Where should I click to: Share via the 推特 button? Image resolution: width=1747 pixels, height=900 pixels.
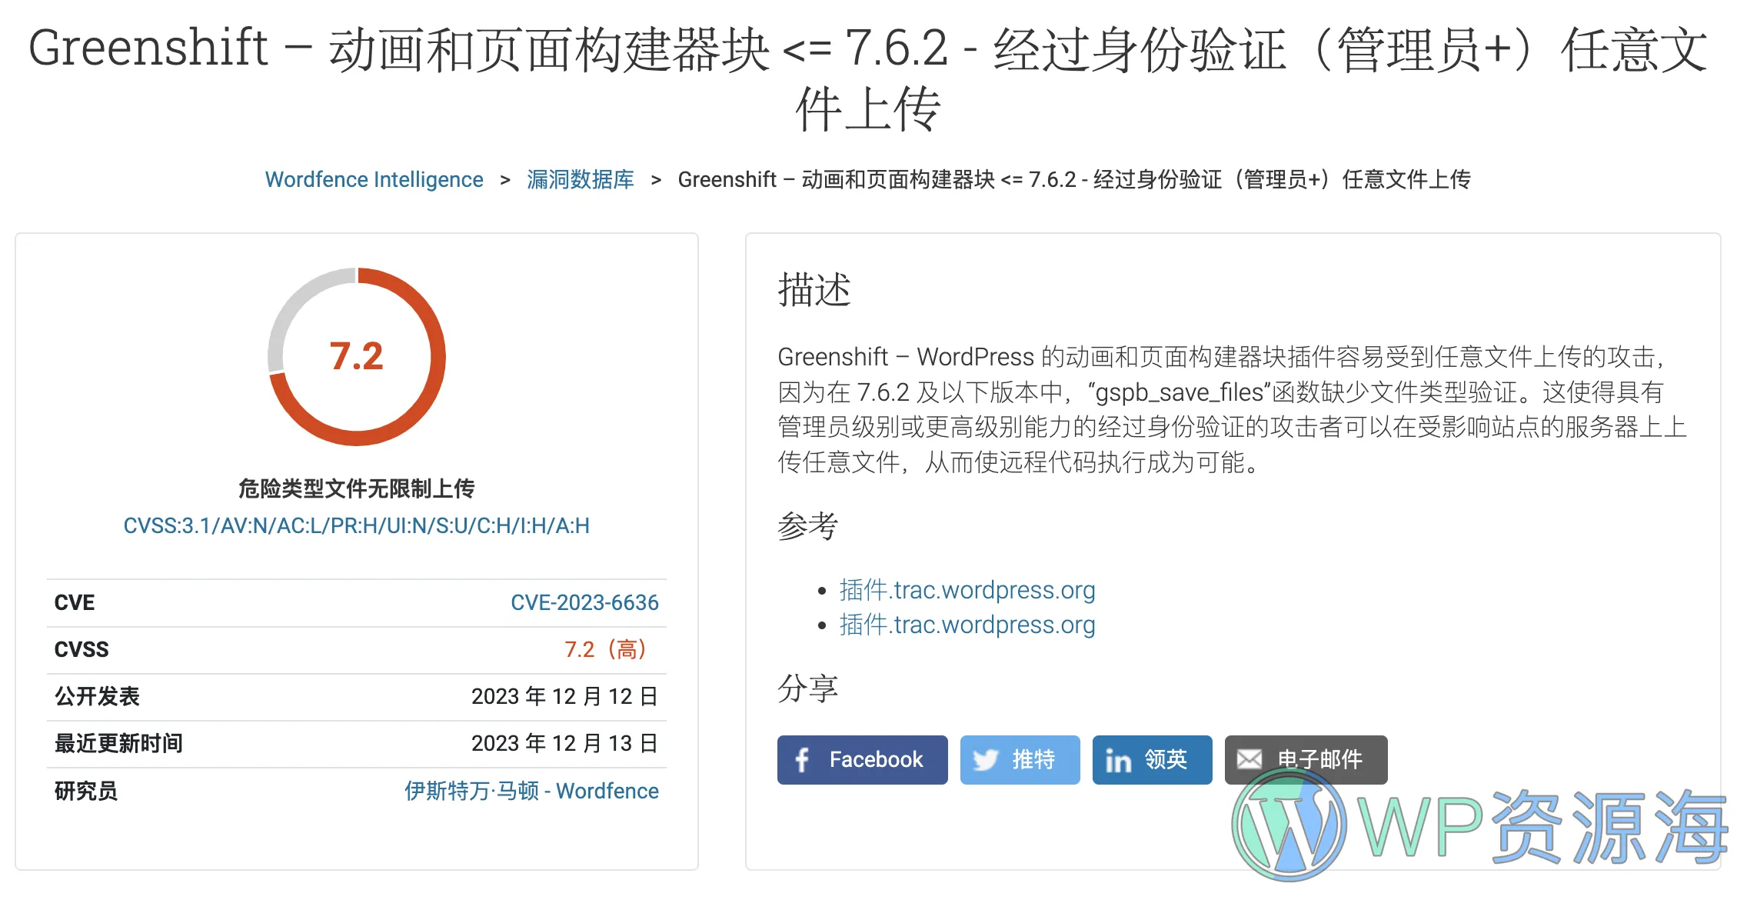[1020, 760]
